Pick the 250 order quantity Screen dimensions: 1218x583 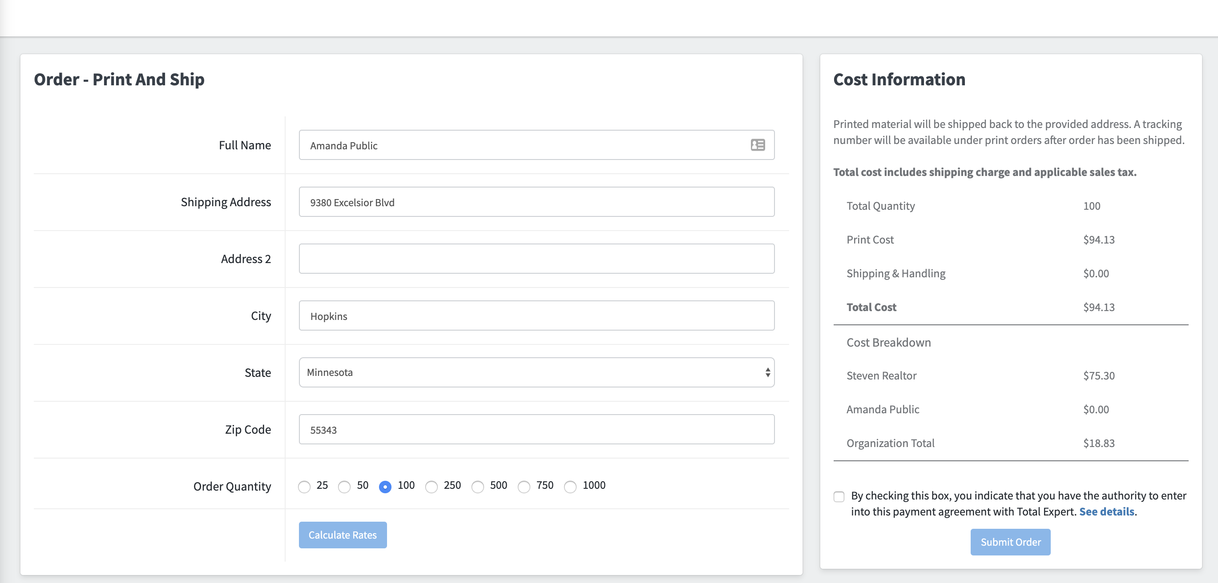[x=431, y=487]
